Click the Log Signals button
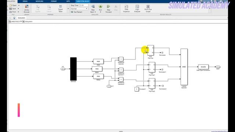The height and width of the screenshot is (132, 235). point(37,8)
